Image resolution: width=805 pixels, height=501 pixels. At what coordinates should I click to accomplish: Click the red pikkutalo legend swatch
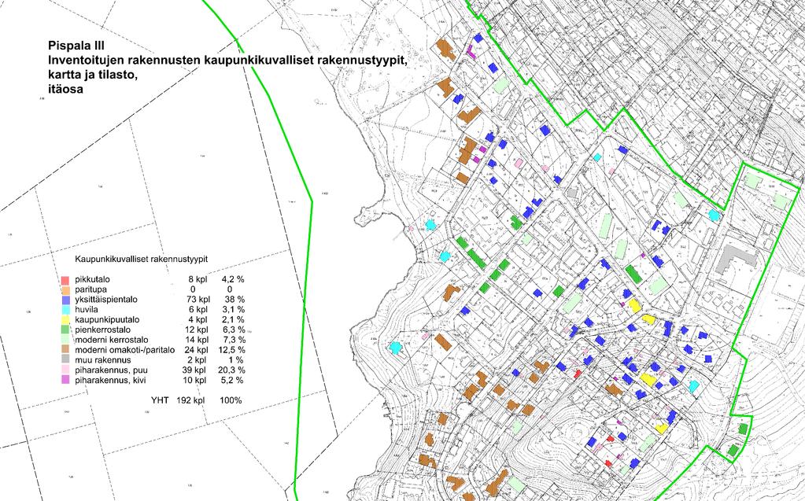[x=65, y=280]
